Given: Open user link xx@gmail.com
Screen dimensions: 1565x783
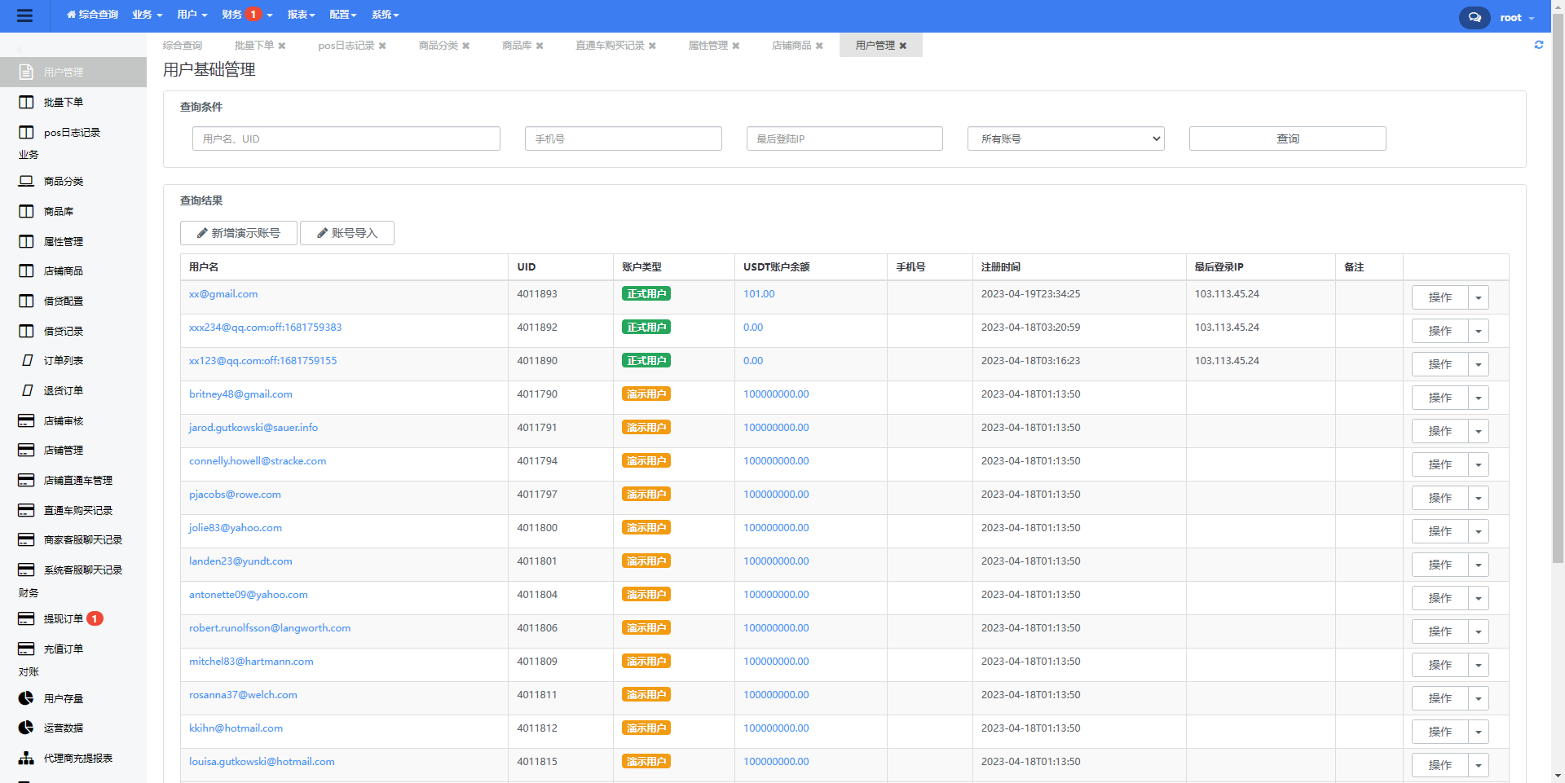Looking at the screenshot, I should [x=223, y=294].
